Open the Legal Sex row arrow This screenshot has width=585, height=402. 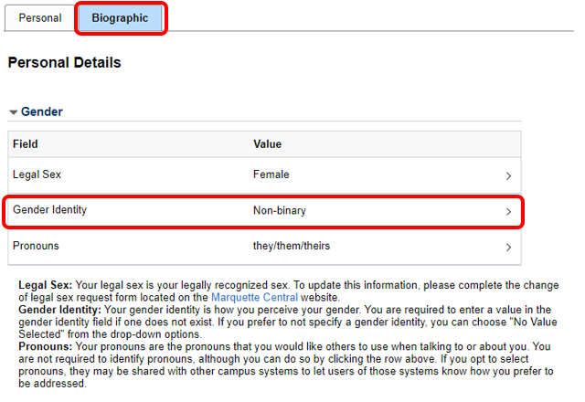[508, 175]
